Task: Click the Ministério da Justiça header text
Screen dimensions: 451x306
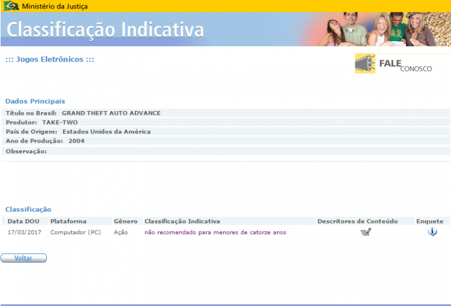Action: click(x=55, y=6)
